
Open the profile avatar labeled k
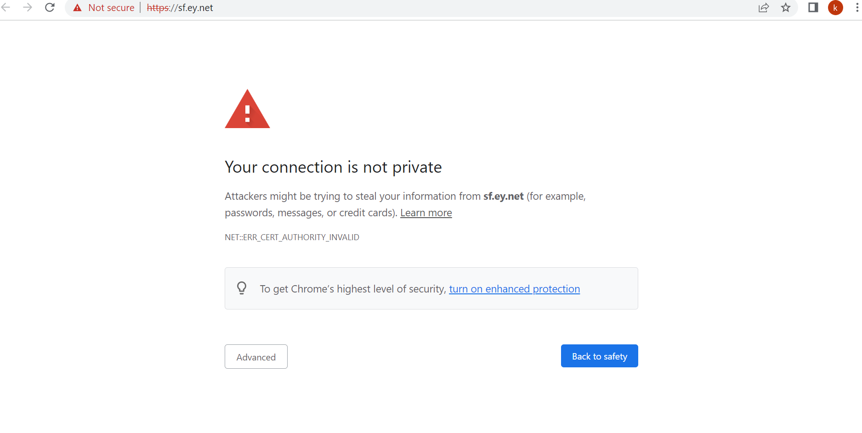click(x=835, y=7)
